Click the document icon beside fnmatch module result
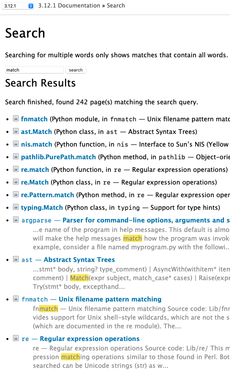 click(16, 119)
